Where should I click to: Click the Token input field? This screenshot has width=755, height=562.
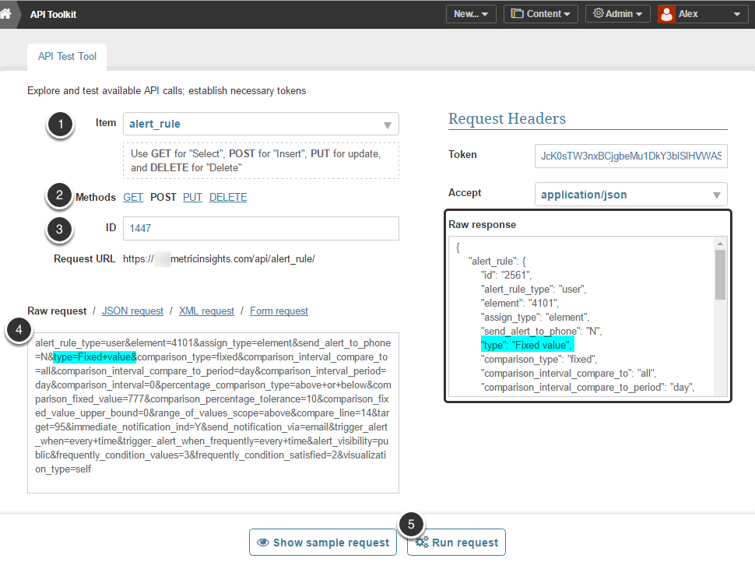coord(630,155)
